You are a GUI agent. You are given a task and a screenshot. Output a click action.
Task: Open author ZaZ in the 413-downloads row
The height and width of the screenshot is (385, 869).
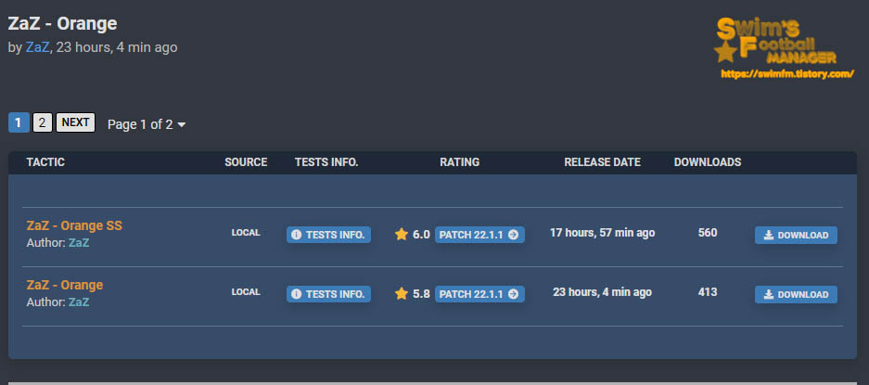[x=79, y=302]
